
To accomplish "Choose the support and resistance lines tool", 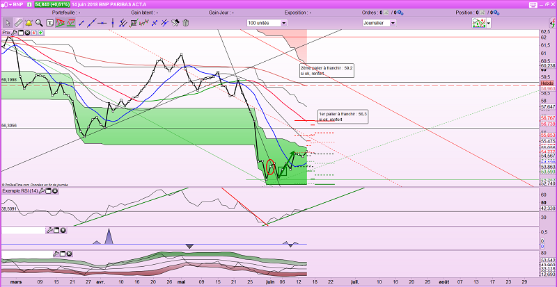I will [x=71, y=24].
